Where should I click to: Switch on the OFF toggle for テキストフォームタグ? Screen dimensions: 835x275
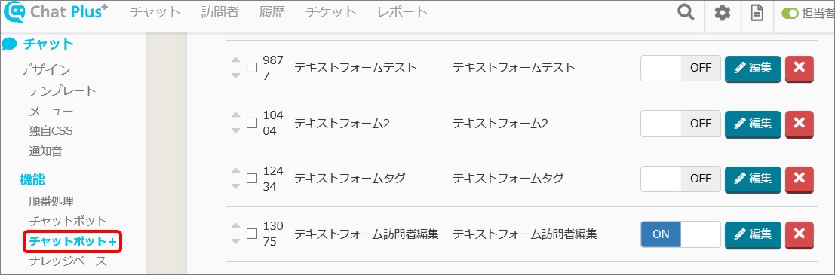680,179
